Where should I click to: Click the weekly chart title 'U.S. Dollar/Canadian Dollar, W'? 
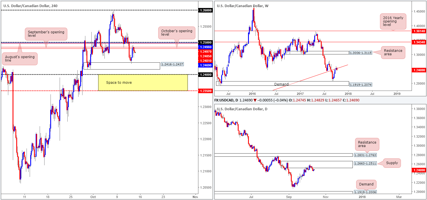[242, 6]
